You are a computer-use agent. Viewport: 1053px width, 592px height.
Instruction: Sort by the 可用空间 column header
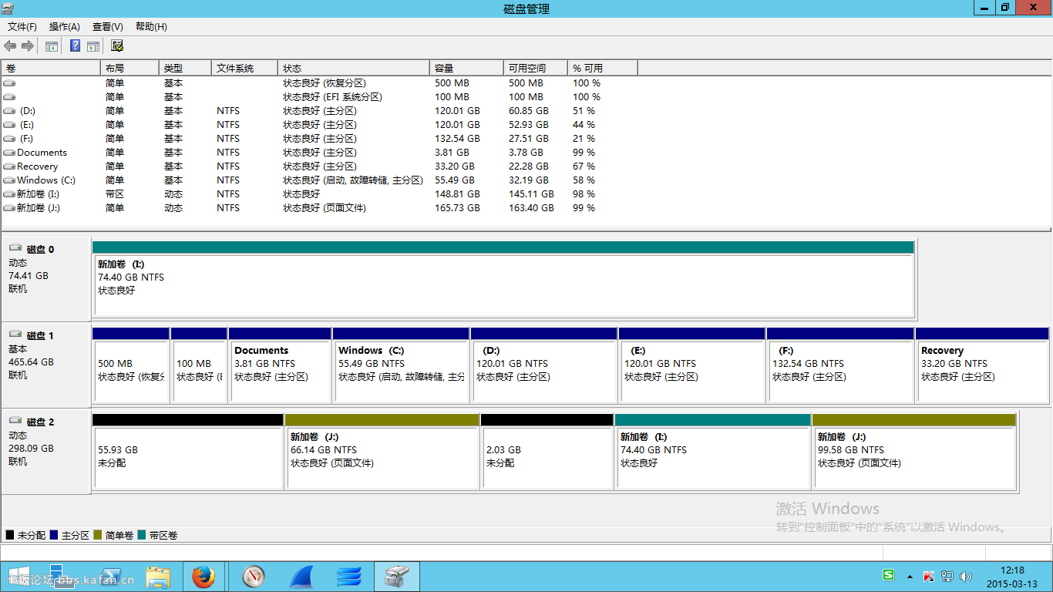[535, 69]
